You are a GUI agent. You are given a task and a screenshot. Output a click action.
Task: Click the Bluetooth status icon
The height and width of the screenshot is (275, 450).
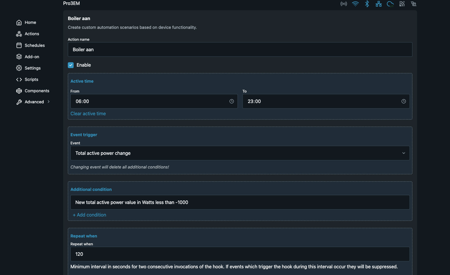[367, 4]
